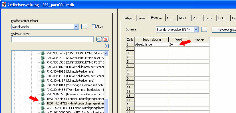Click the Schema zuweisen button
This screenshot has height=113, width=236.
pyautogui.click(x=224, y=30)
